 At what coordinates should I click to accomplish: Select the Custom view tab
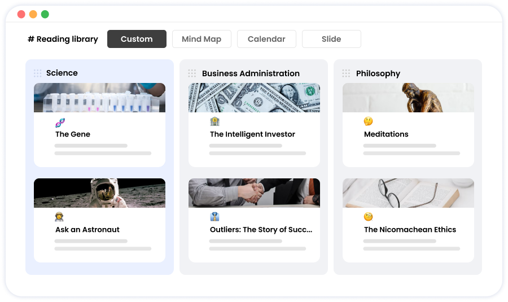click(137, 39)
